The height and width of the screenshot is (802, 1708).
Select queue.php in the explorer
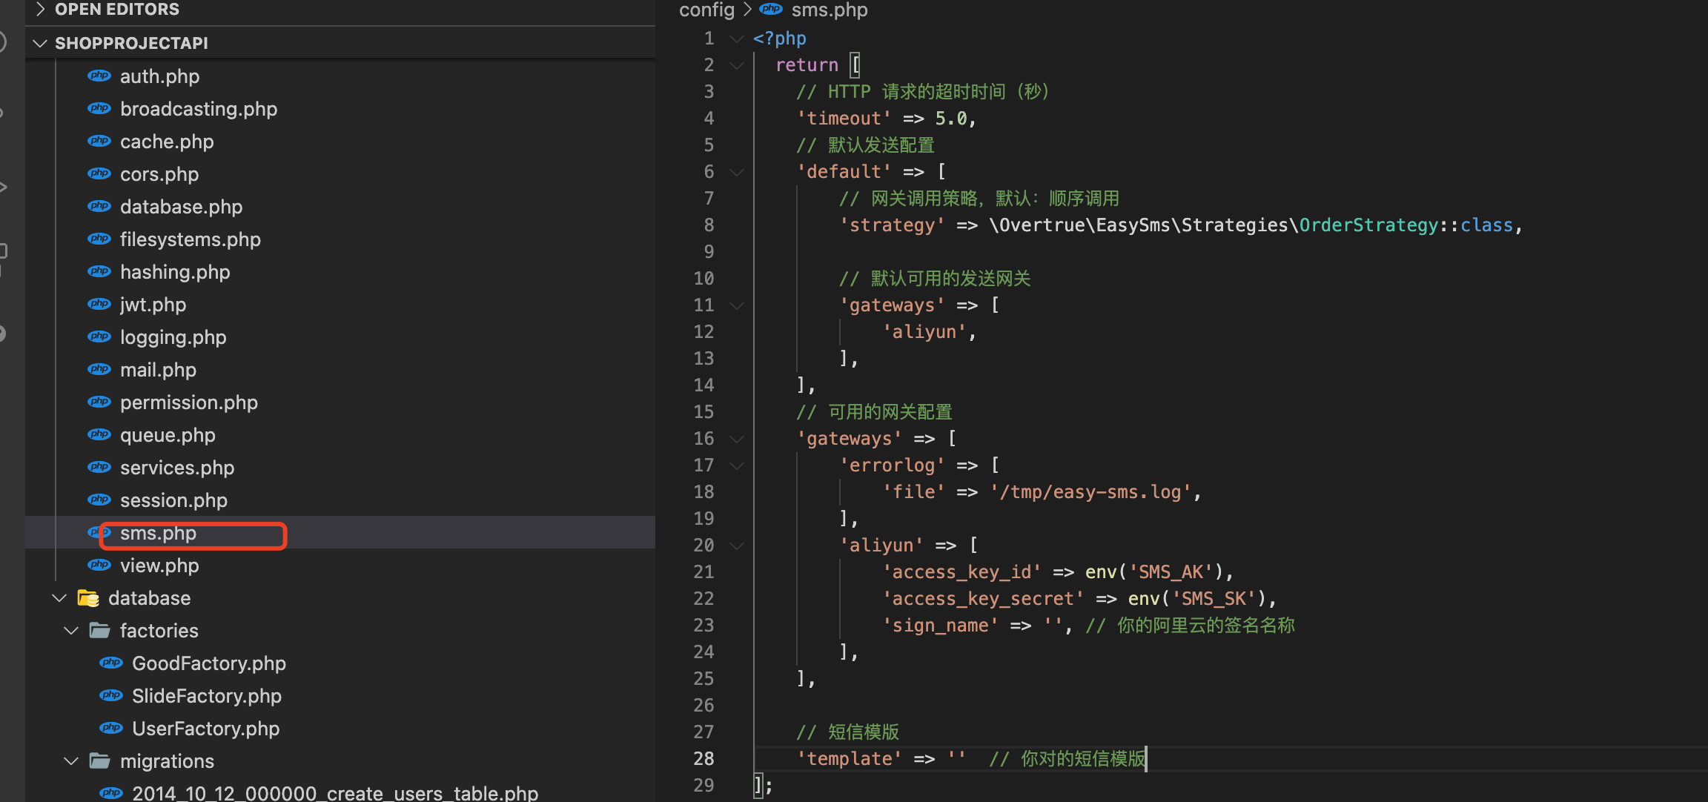pos(168,435)
